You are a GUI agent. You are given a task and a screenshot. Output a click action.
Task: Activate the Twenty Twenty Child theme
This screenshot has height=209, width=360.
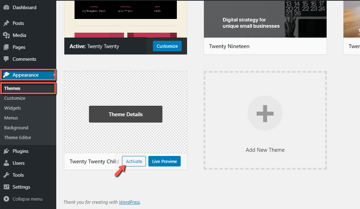click(x=134, y=161)
